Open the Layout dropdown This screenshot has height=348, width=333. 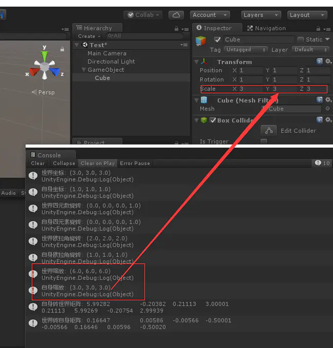pyautogui.click(x=307, y=15)
